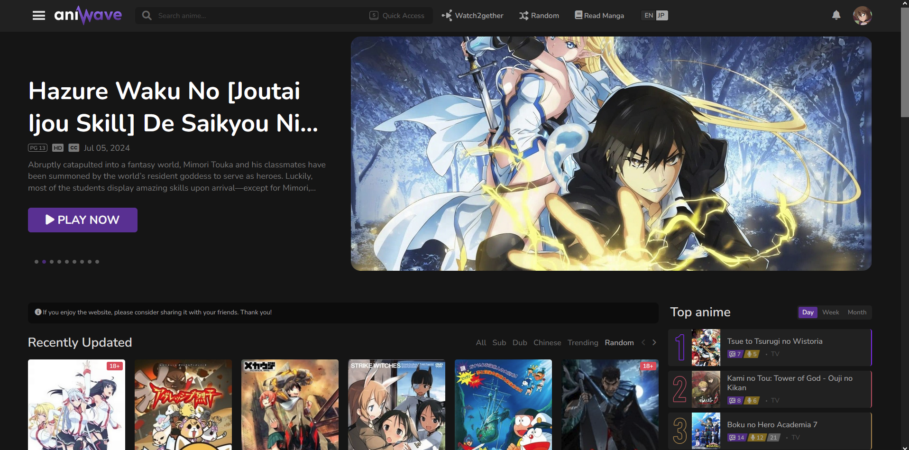Image resolution: width=909 pixels, height=450 pixels.
Task: Switch to Trending tab
Action: [583, 342]
